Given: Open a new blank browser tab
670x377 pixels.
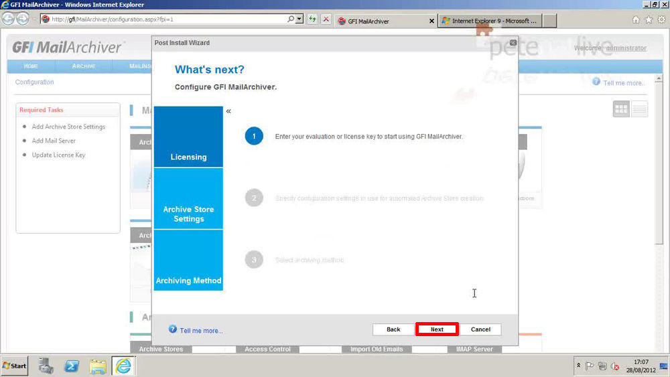Looking at the screenshot, I should pos(549,21).
